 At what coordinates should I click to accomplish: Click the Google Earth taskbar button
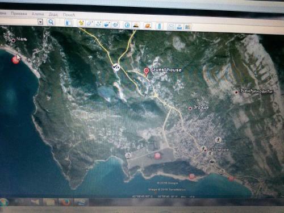tap(81, 203)
